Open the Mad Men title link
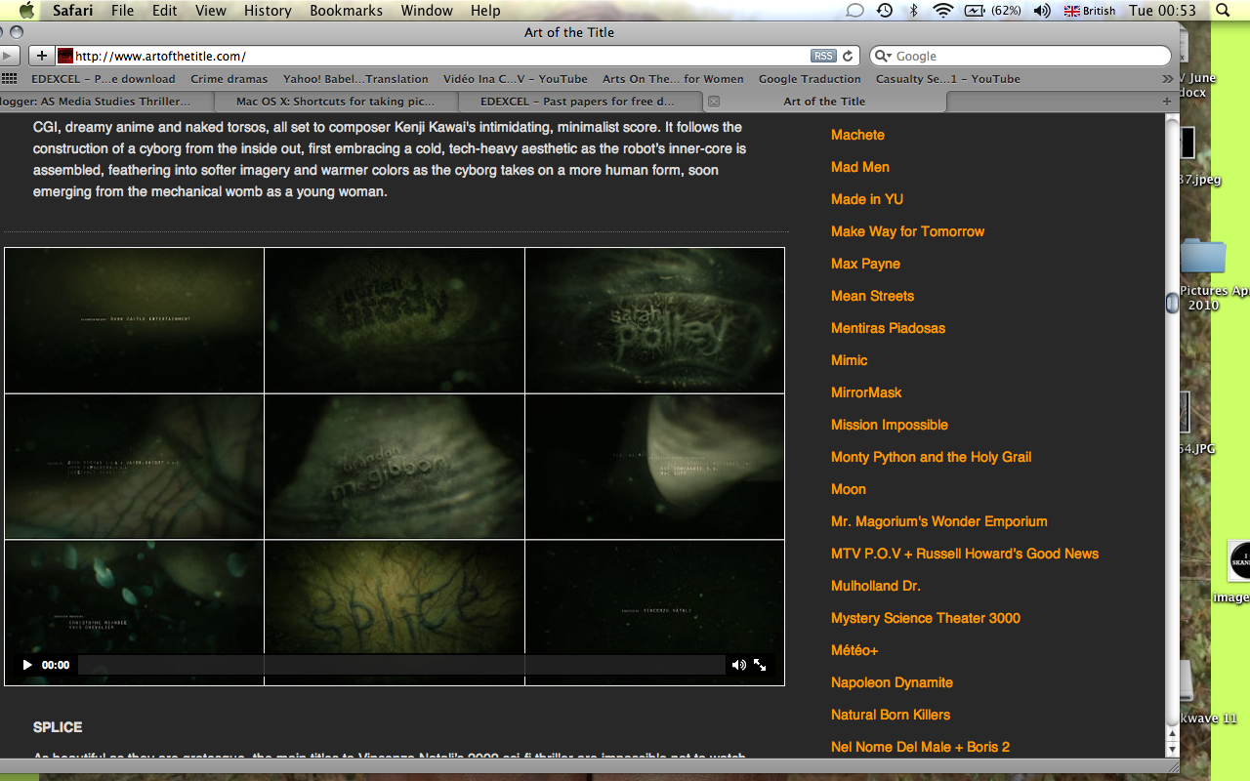 click(x=860, y=167)
